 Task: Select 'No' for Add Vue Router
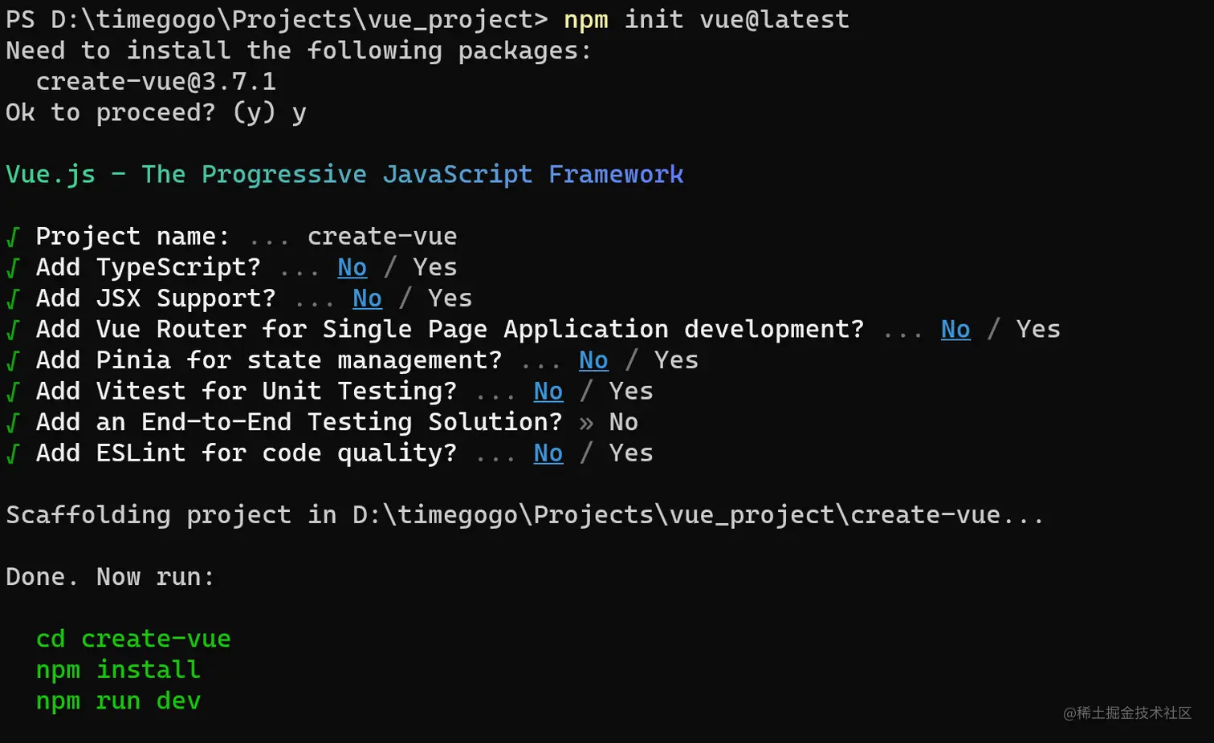tap(955, 329)
